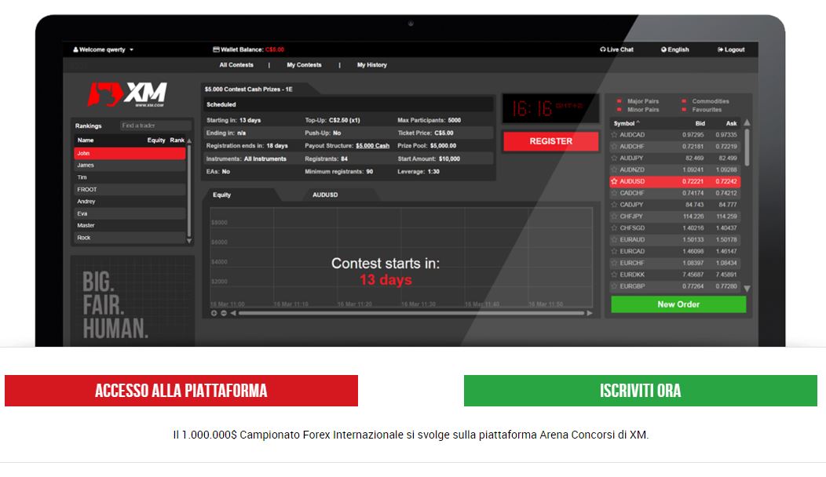The width and height of the screenshot is (826, 477).
Task: Click ACCESSO ALLA PIATTAFORMA button
Action: click(x=181, y=391)
